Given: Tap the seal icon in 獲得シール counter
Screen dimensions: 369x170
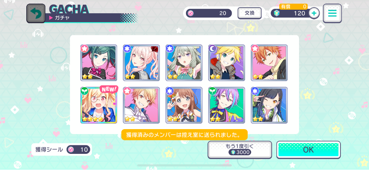Looking at the screenshot, I should point(71,150).
